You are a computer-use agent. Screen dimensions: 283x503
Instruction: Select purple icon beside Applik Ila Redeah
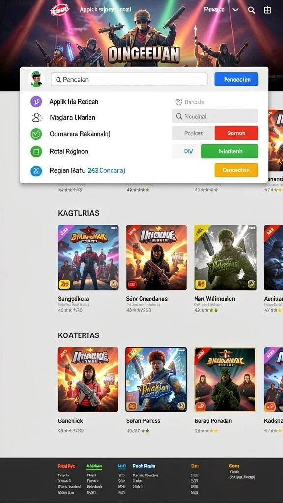(36, 102)
